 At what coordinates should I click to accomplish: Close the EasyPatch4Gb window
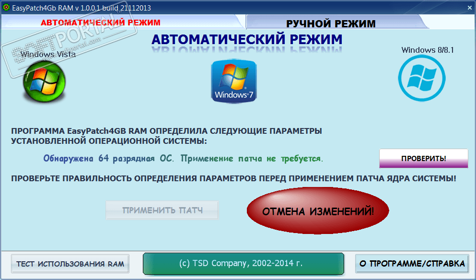click(x=469, y=8)
